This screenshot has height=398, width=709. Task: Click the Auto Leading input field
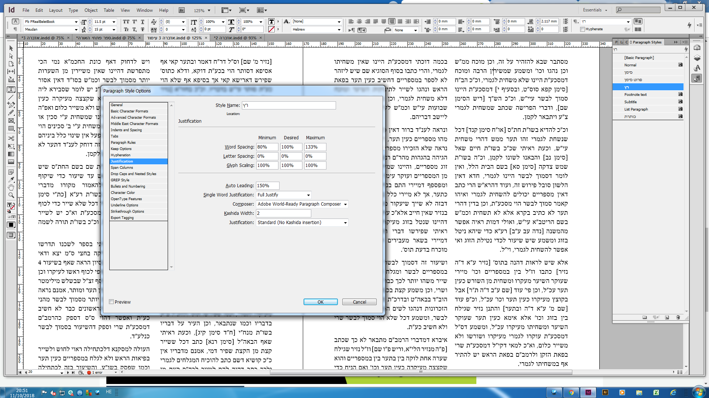(x=267, y=186)
